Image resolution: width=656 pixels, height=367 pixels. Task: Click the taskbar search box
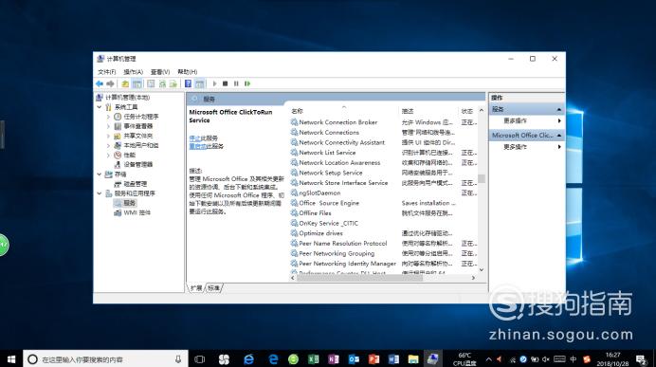105,359
